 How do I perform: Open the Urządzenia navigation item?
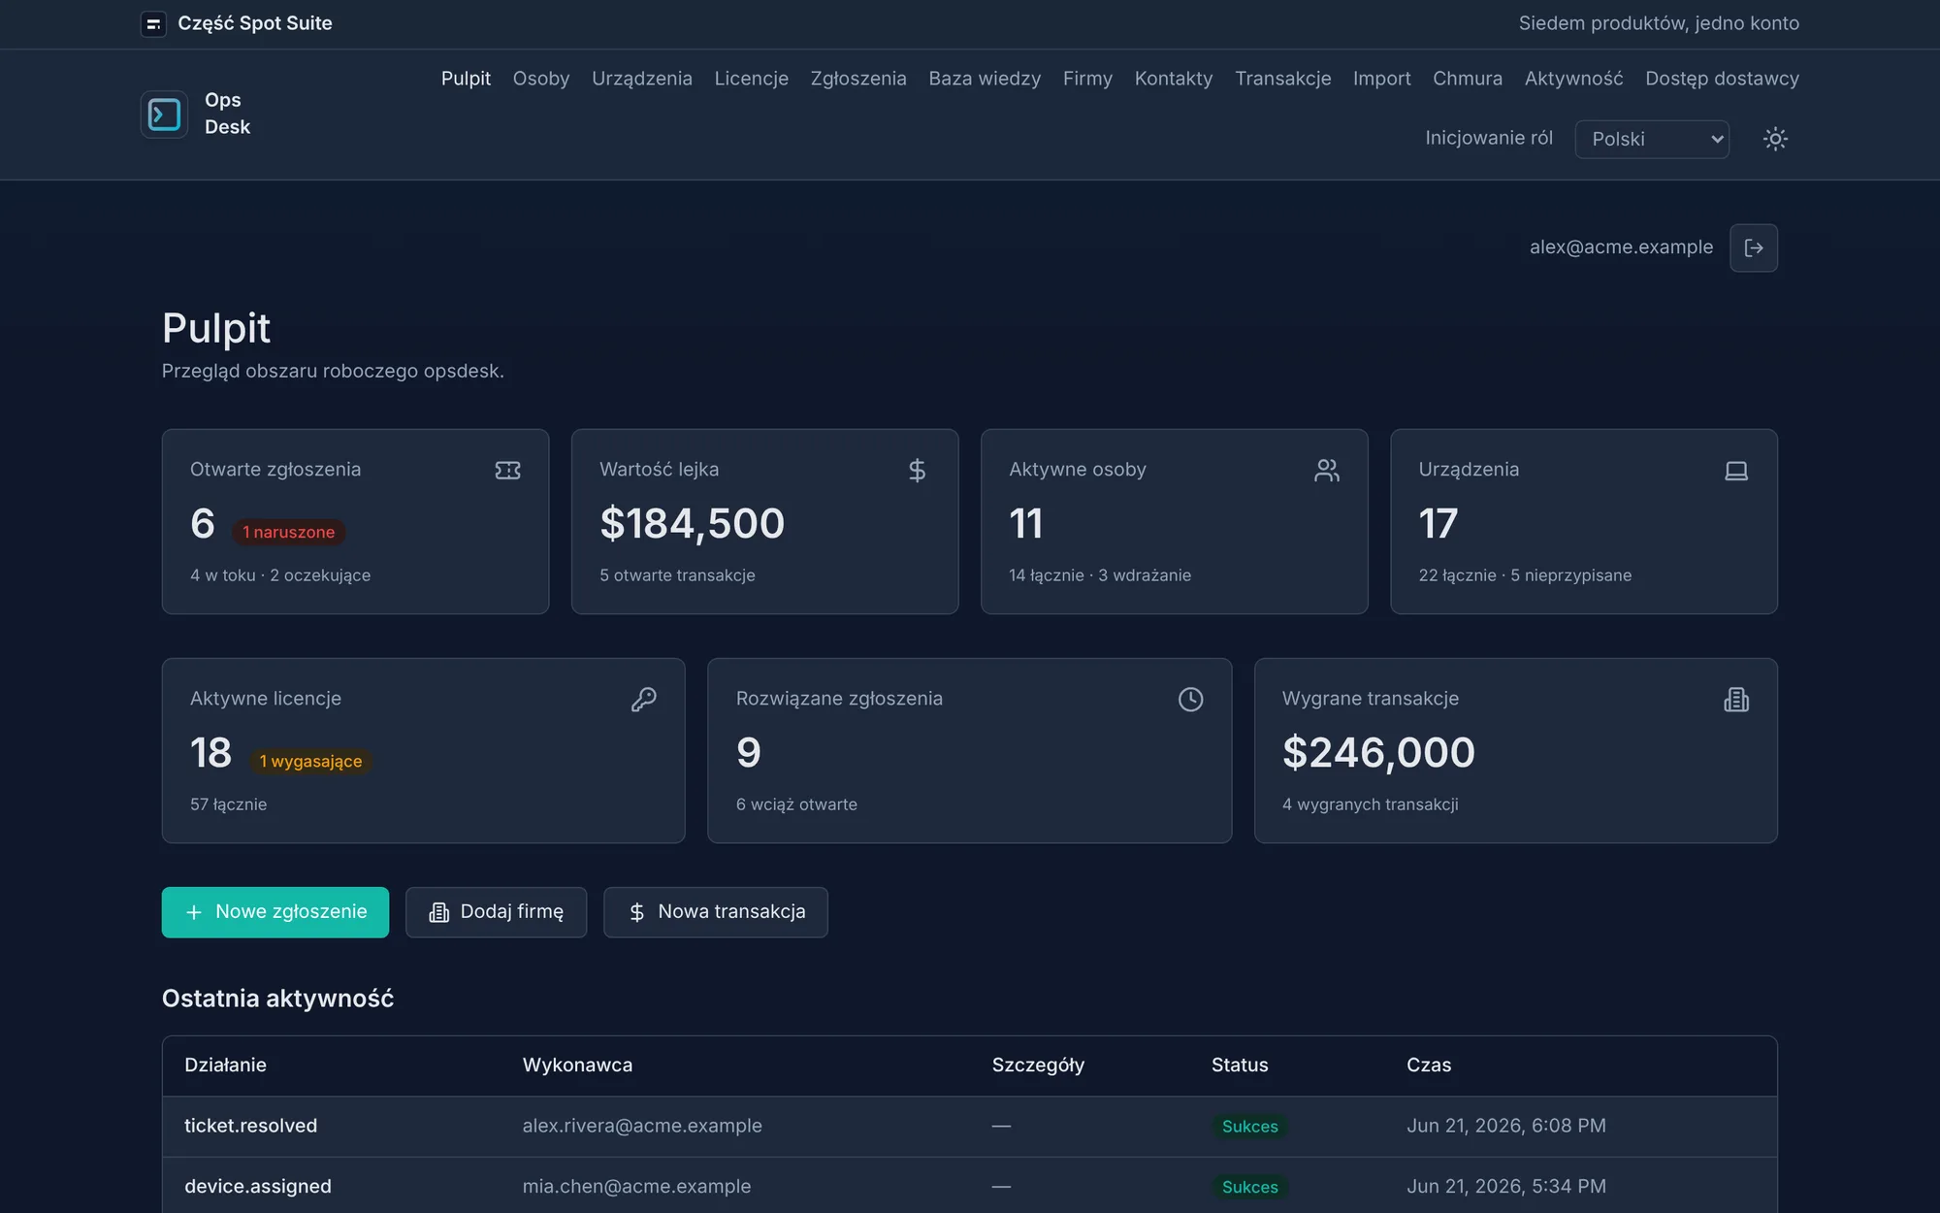[x=642, y=79]
